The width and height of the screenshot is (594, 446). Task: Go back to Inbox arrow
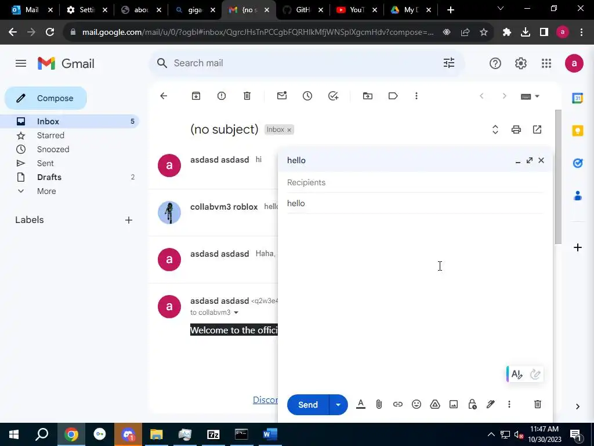[x=164, y=96]
